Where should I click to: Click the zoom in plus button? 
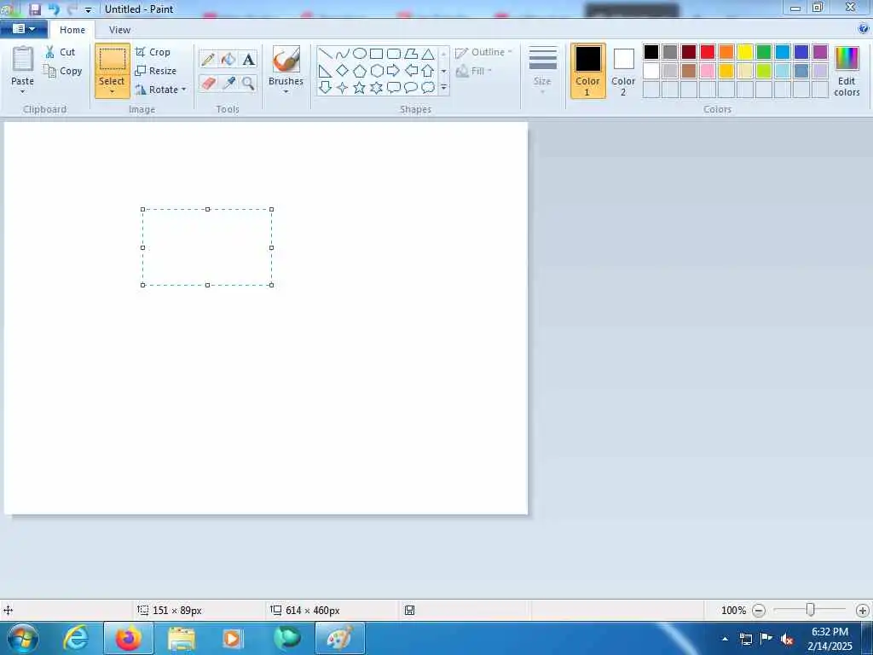click(x=863, y=611)
